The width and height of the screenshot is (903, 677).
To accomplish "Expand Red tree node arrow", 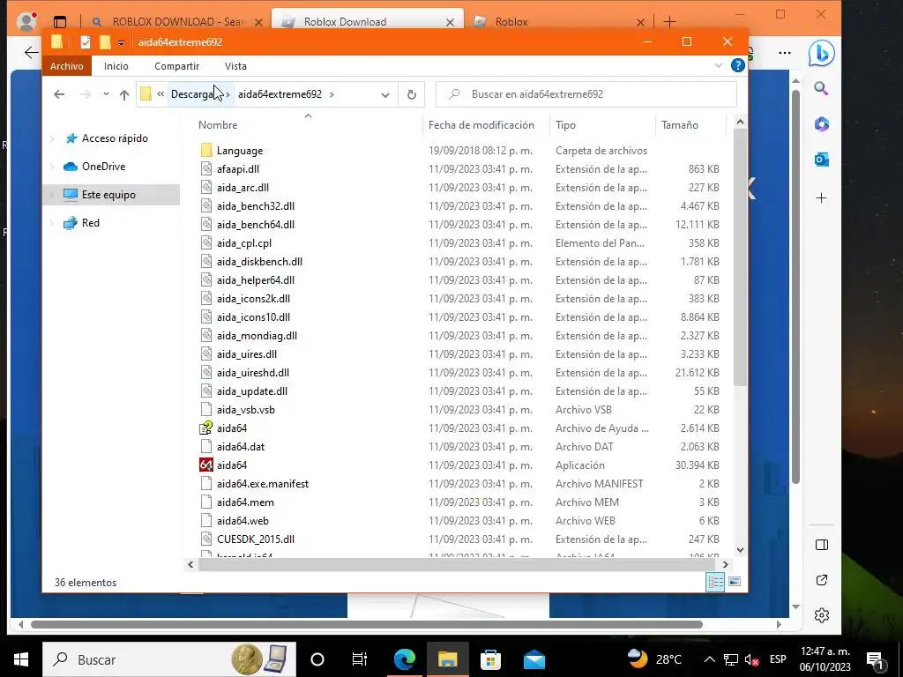I will (x=52, y=223).
